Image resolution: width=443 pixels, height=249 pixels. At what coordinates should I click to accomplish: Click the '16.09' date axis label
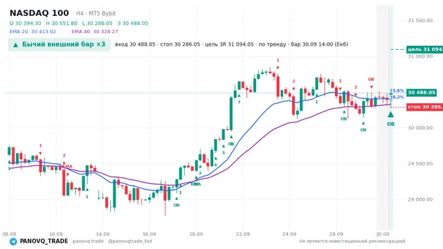pos(150,234)
